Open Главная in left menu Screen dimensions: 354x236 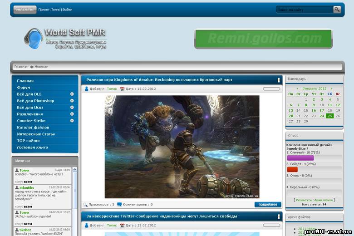[x=25, y=81]
